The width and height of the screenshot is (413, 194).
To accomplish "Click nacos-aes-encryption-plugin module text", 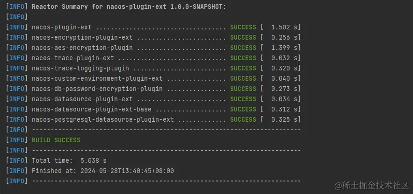I will coord(82,48).
